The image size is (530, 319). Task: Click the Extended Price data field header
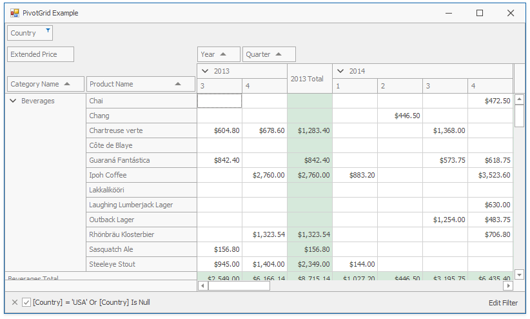[x=40, y=54]
